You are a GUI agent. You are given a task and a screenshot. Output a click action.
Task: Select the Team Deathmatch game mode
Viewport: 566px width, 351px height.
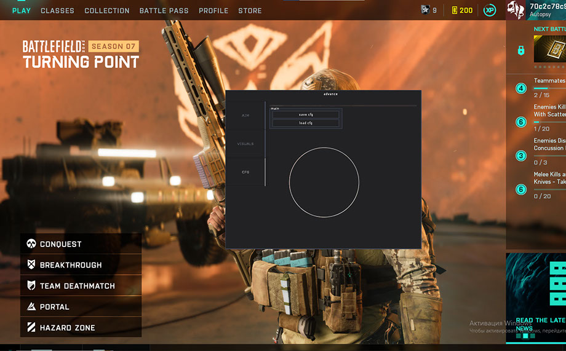pyautogui.click(x=78, y=286)
